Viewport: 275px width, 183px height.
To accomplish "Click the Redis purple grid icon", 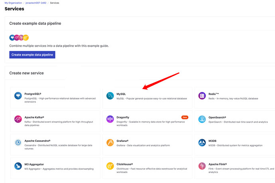I will pyautogui.click(x=202, y=95).
